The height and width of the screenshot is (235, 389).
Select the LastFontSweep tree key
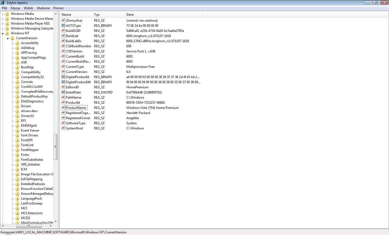tap(32, 203)
